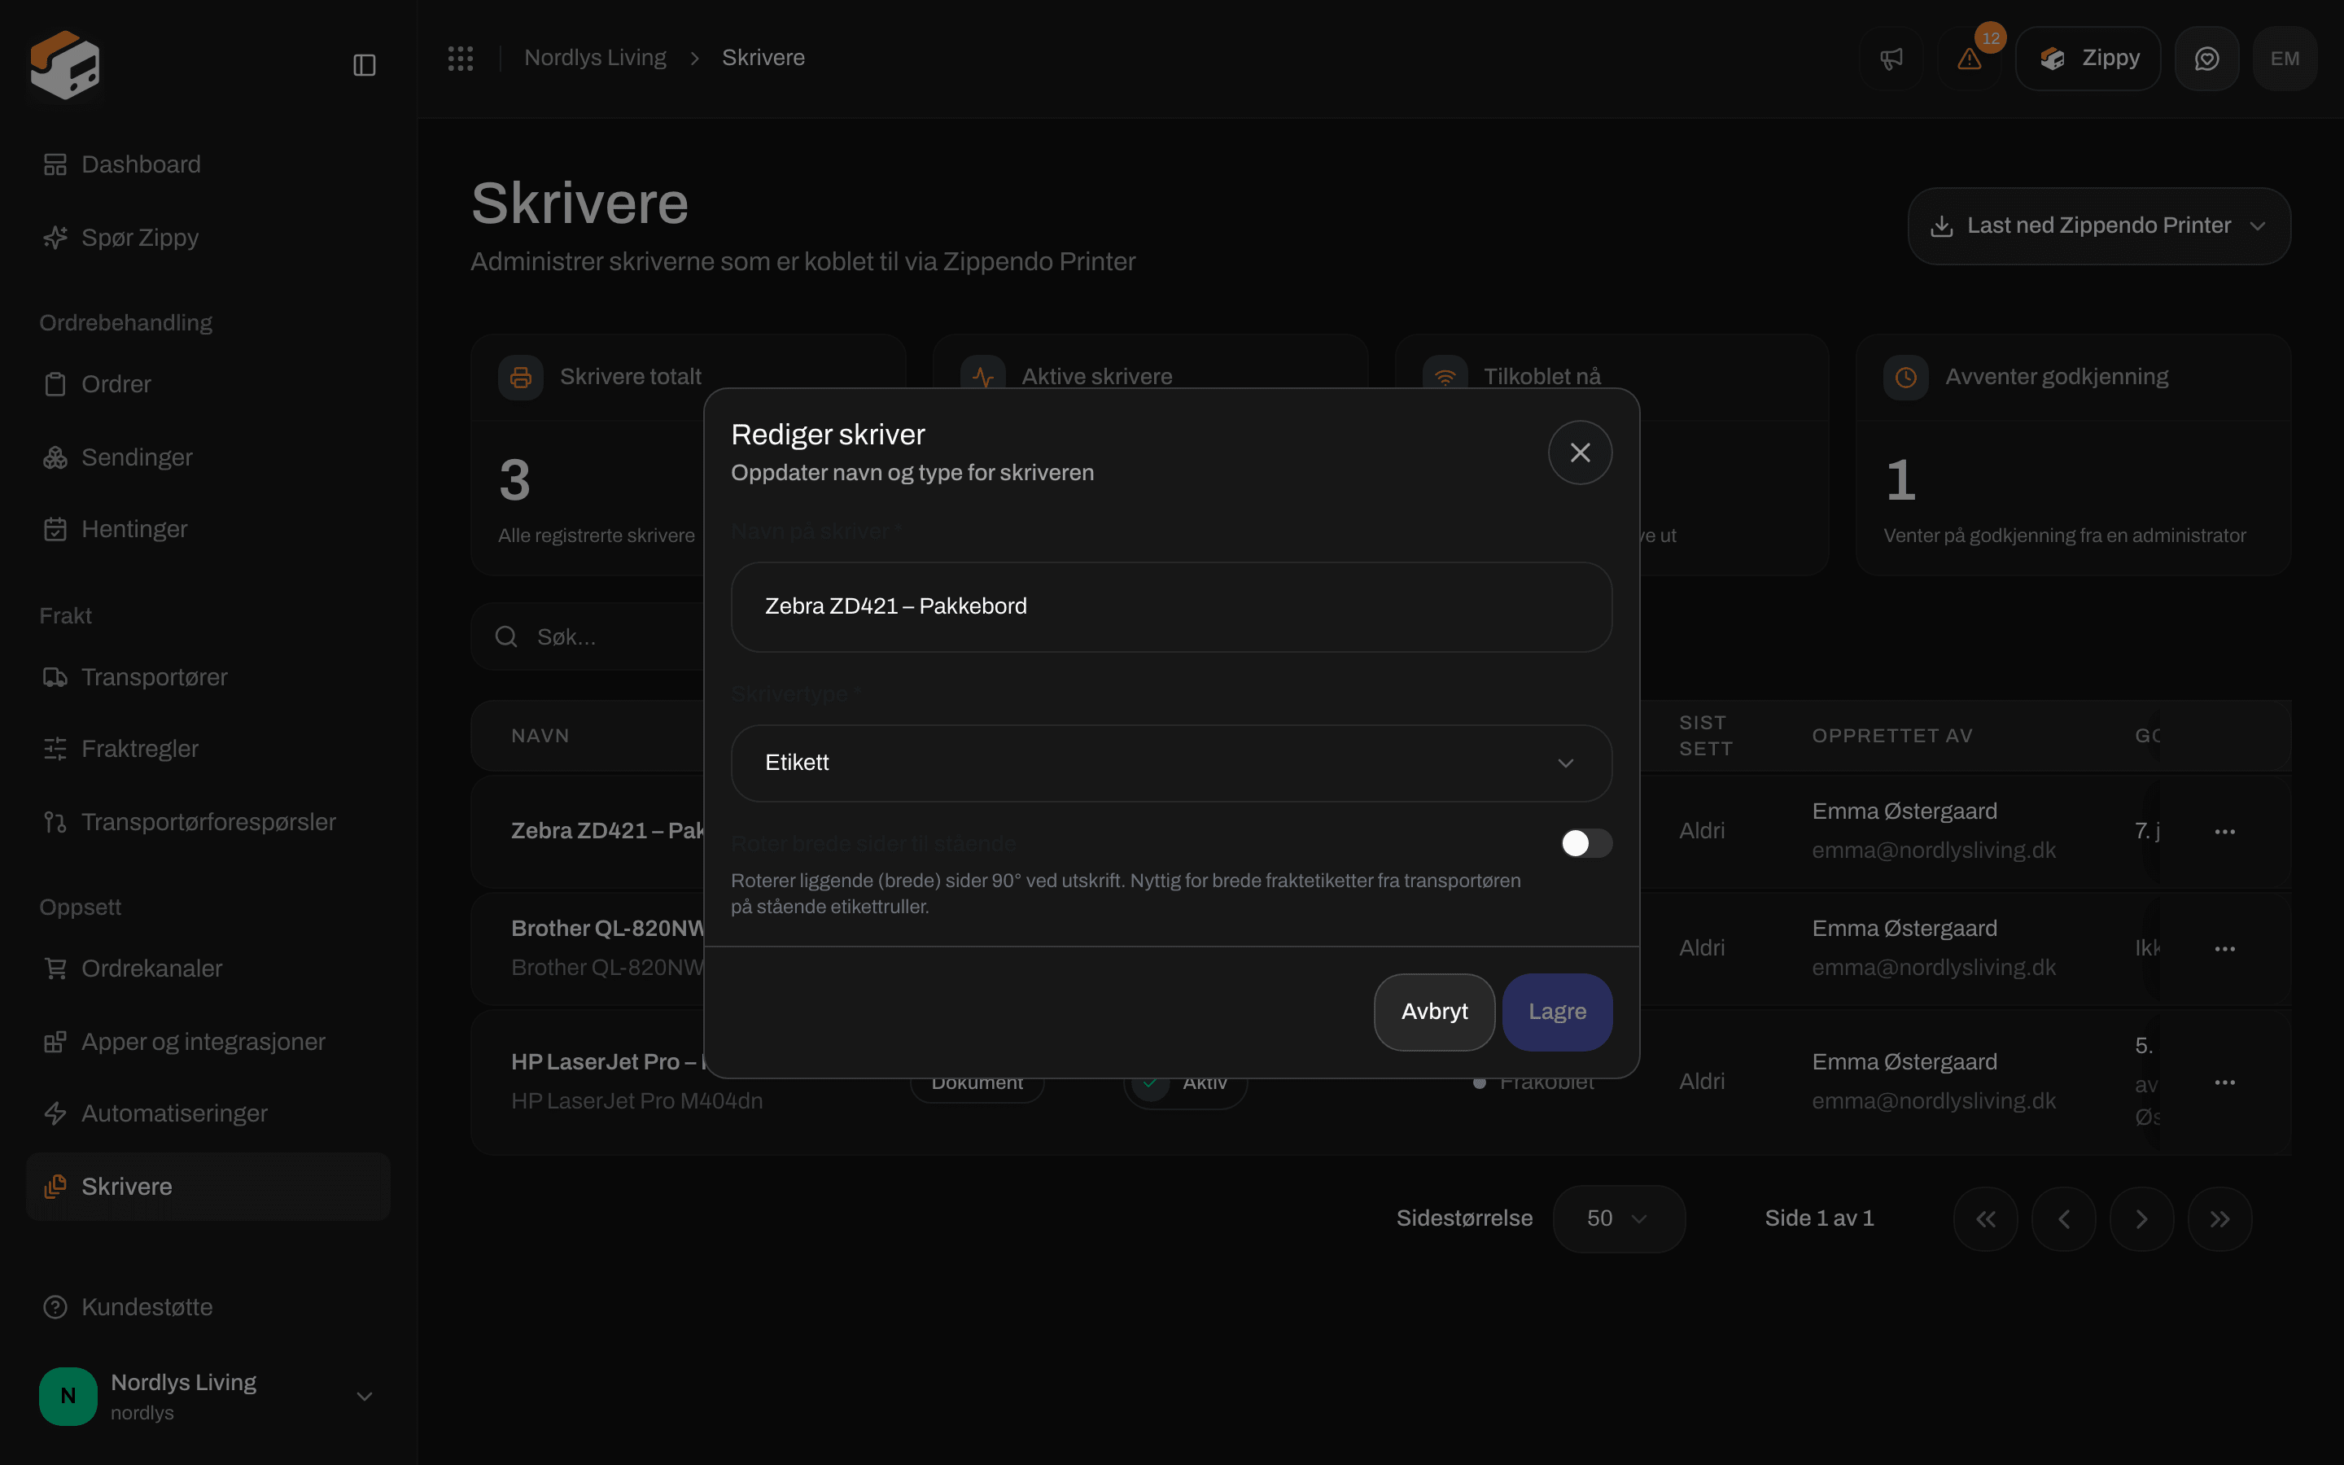The width and height of the screenshot is (2344, 1465).
Task: Go to Dashboard in sidebar
Action: coord(208,164)
